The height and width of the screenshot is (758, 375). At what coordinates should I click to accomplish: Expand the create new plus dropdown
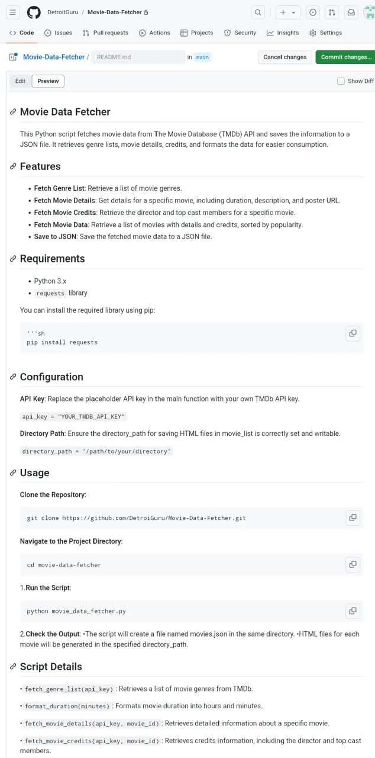tap(288, 12)
